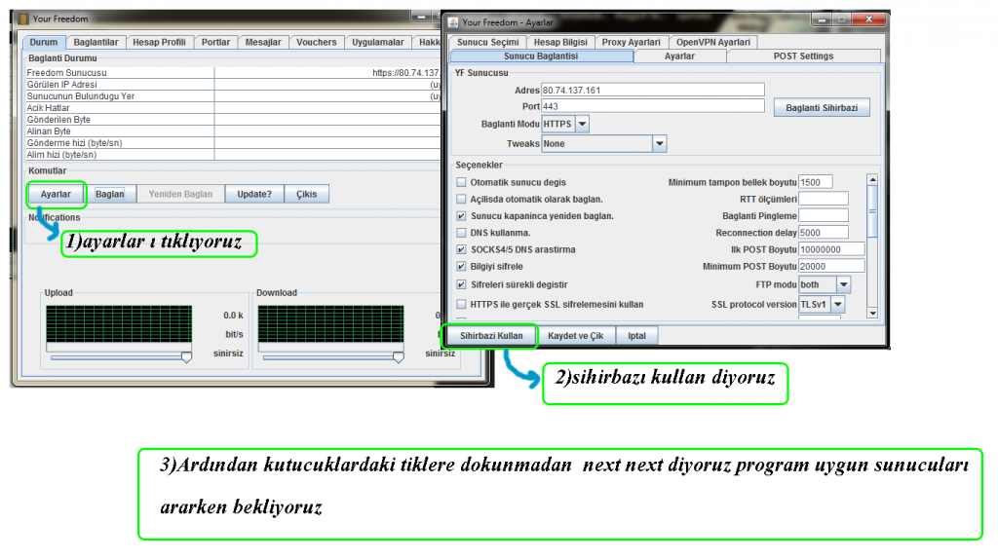
Task: Select the OpenVPN Ayarlari tab
Action: [713, 42]
